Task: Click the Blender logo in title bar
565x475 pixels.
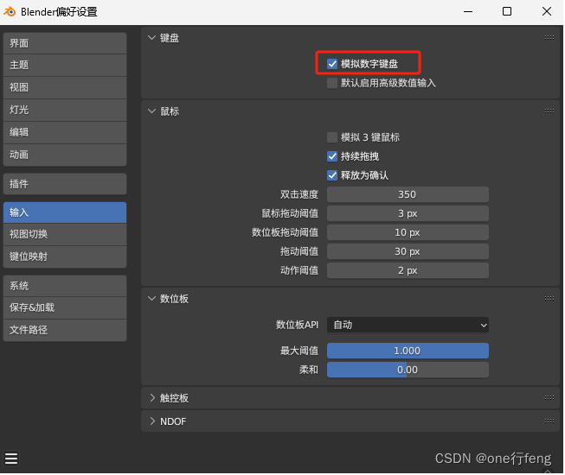Action: click(10, 11)
